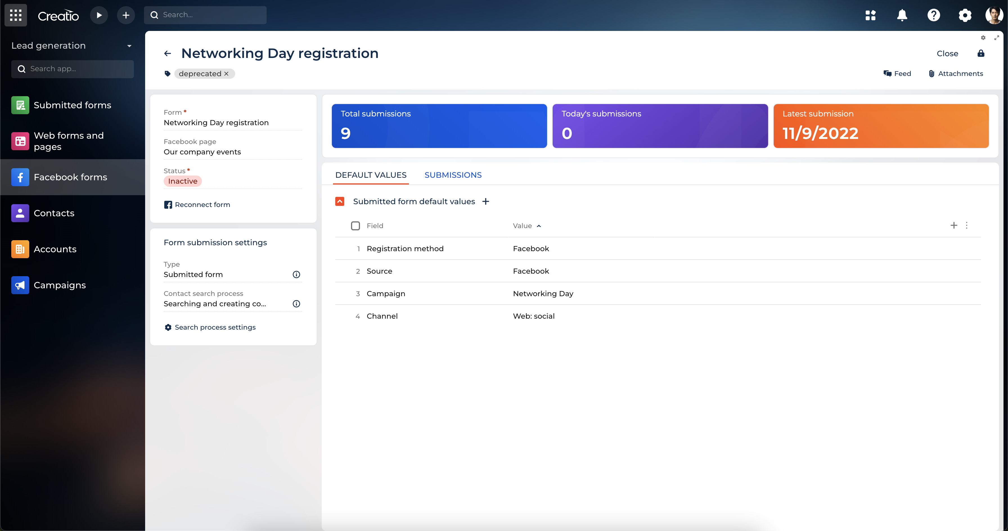Open the help question mark icon

(x=933, y=15)
